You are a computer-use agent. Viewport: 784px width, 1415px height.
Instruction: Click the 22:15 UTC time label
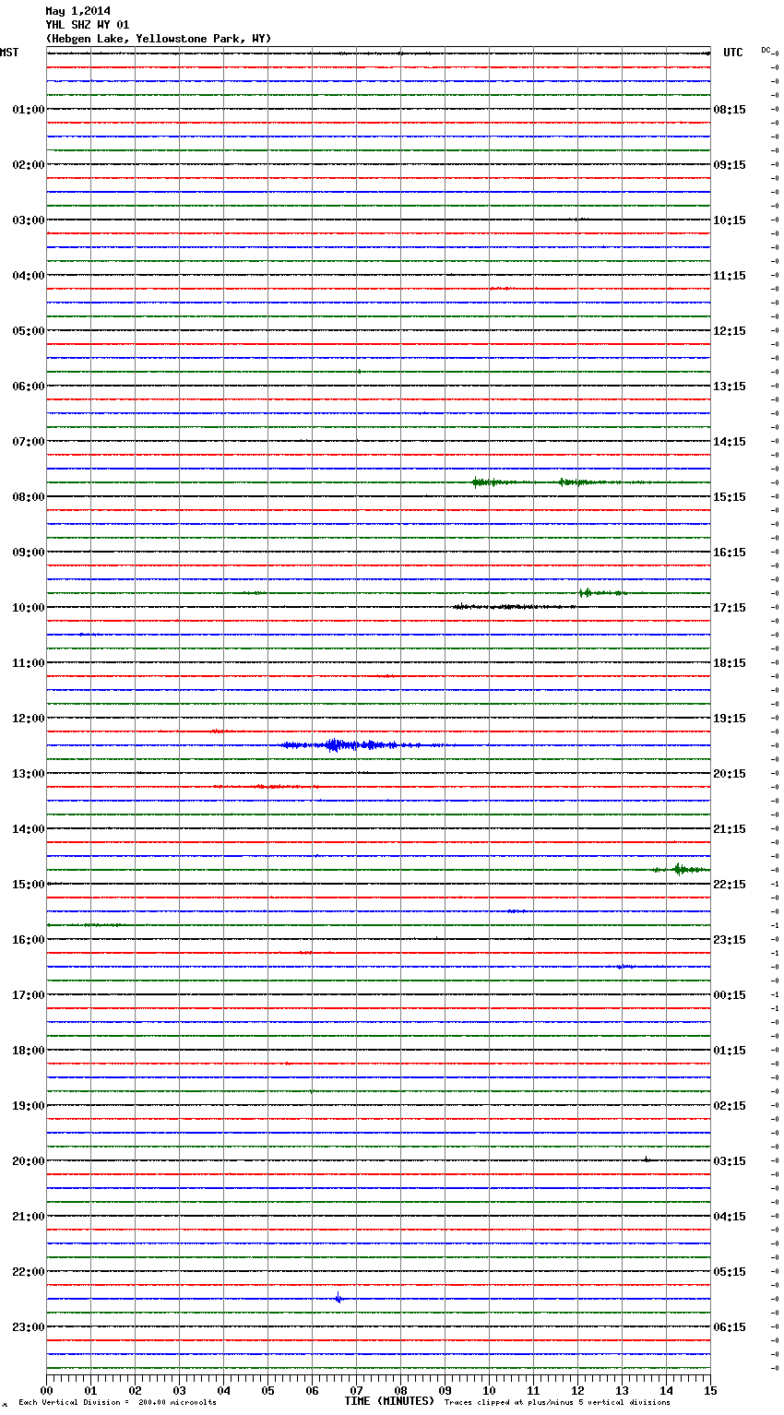[x=730, y=885]
